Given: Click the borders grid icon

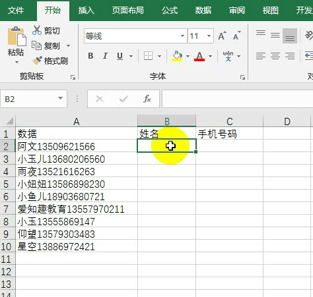Looking at the screenshot, I should pyautogui.click(x=148, y=56).
